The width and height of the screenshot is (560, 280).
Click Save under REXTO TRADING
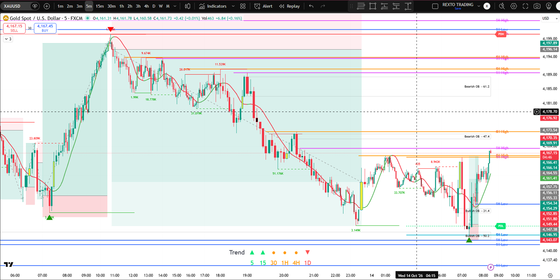458,9
